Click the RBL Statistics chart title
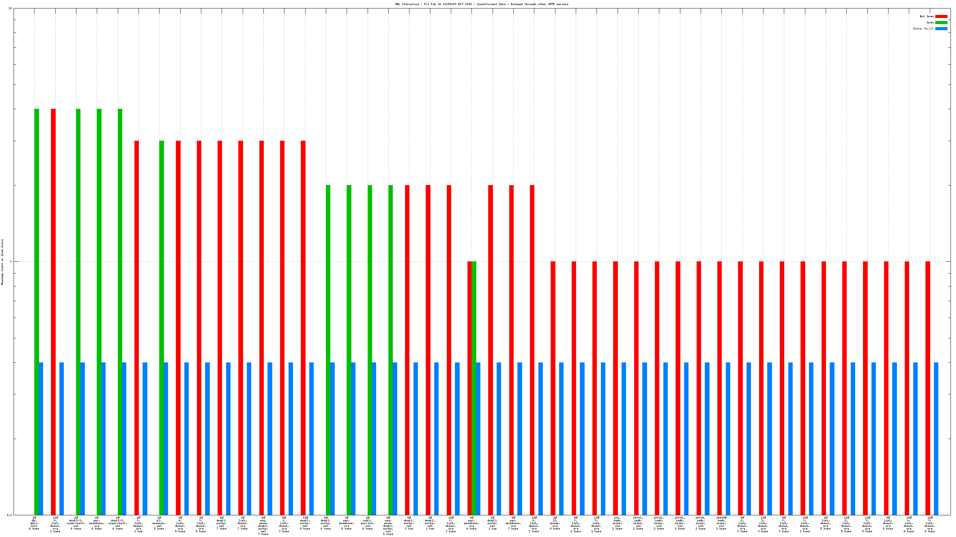The image size is (956, 537). [x=481, y=4]
